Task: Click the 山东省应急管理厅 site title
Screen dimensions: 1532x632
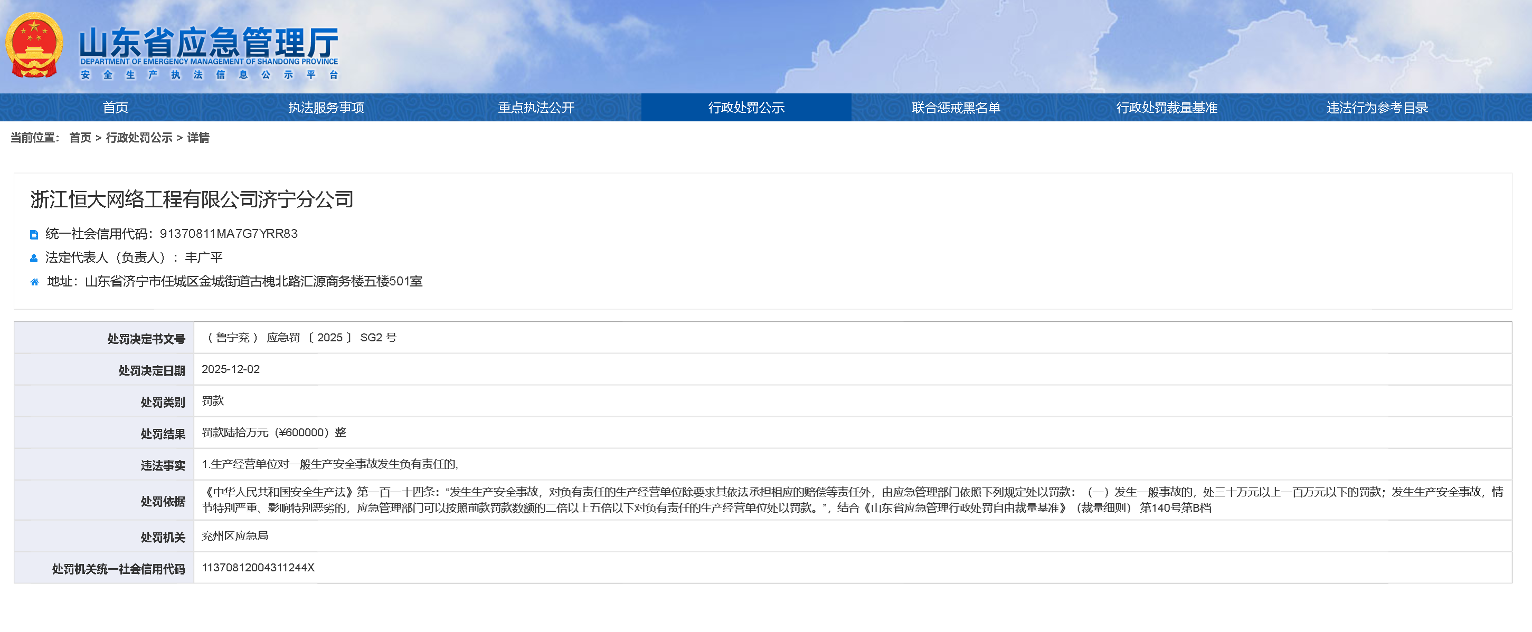Action: [x=208, y=43]
